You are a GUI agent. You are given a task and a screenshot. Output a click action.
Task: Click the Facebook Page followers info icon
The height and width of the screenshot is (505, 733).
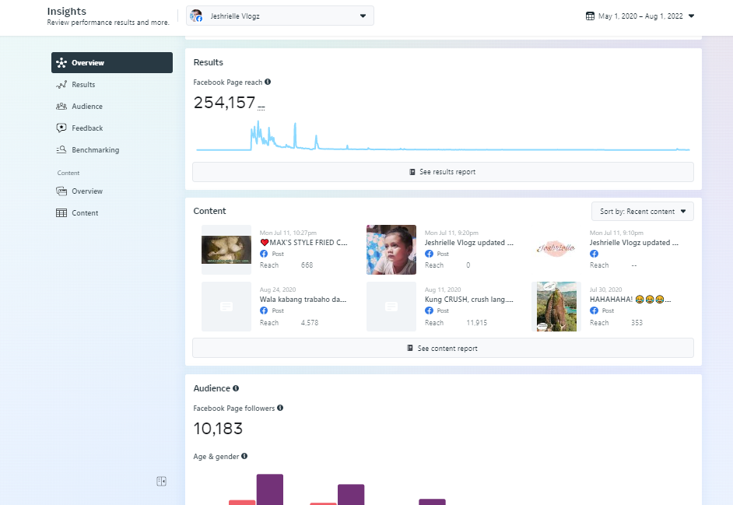[280, 408]
